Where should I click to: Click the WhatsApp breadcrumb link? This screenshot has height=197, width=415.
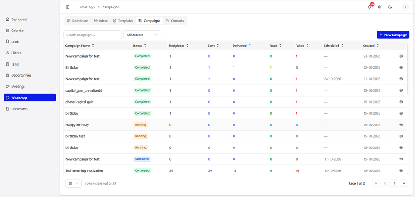pos(87,7)
